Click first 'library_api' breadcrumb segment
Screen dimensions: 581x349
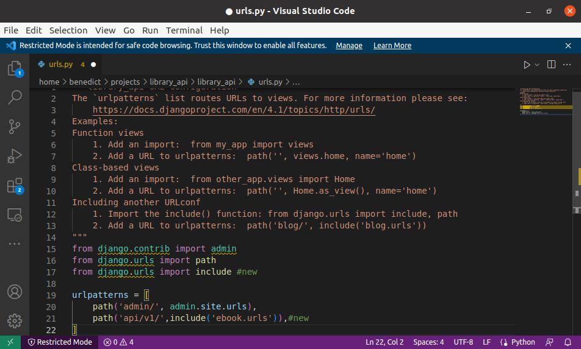pyautogui.click(x=168, y=82)
